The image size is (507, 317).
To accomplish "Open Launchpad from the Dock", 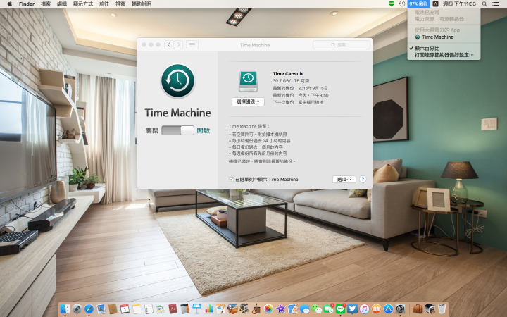I will coord(77,309).
